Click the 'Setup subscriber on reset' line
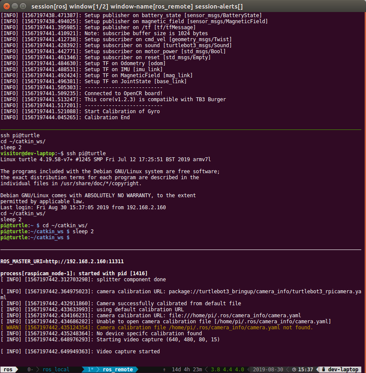Screen dimensions: 366x373 click(106, 57)
